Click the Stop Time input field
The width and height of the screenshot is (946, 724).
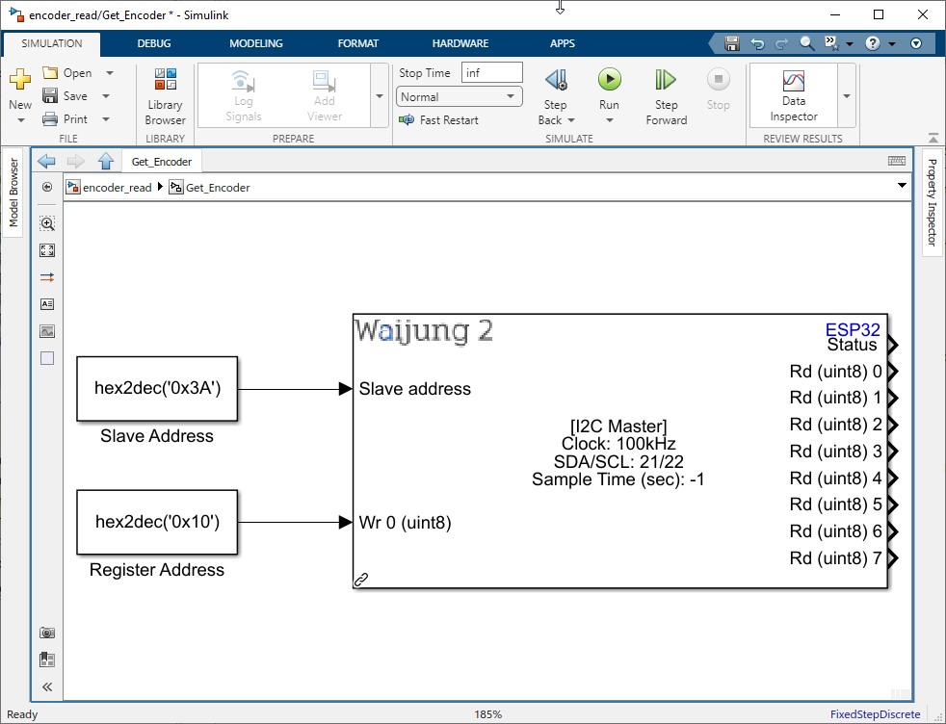click(x=491, y=73)
